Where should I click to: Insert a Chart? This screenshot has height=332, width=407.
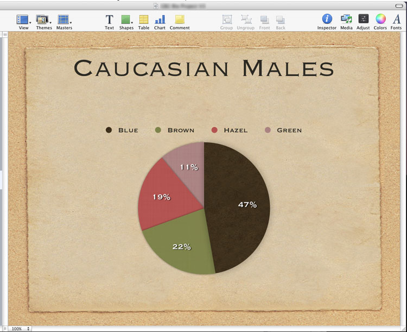(160, 22)
